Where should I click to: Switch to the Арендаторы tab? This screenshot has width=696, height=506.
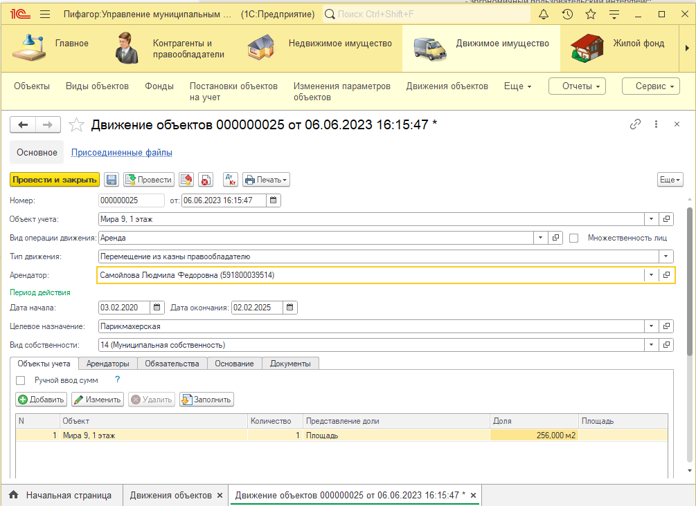coord(108,364)
